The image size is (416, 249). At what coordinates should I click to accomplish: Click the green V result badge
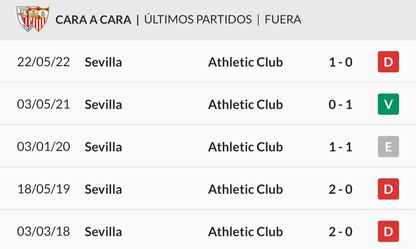pos(388,104)
